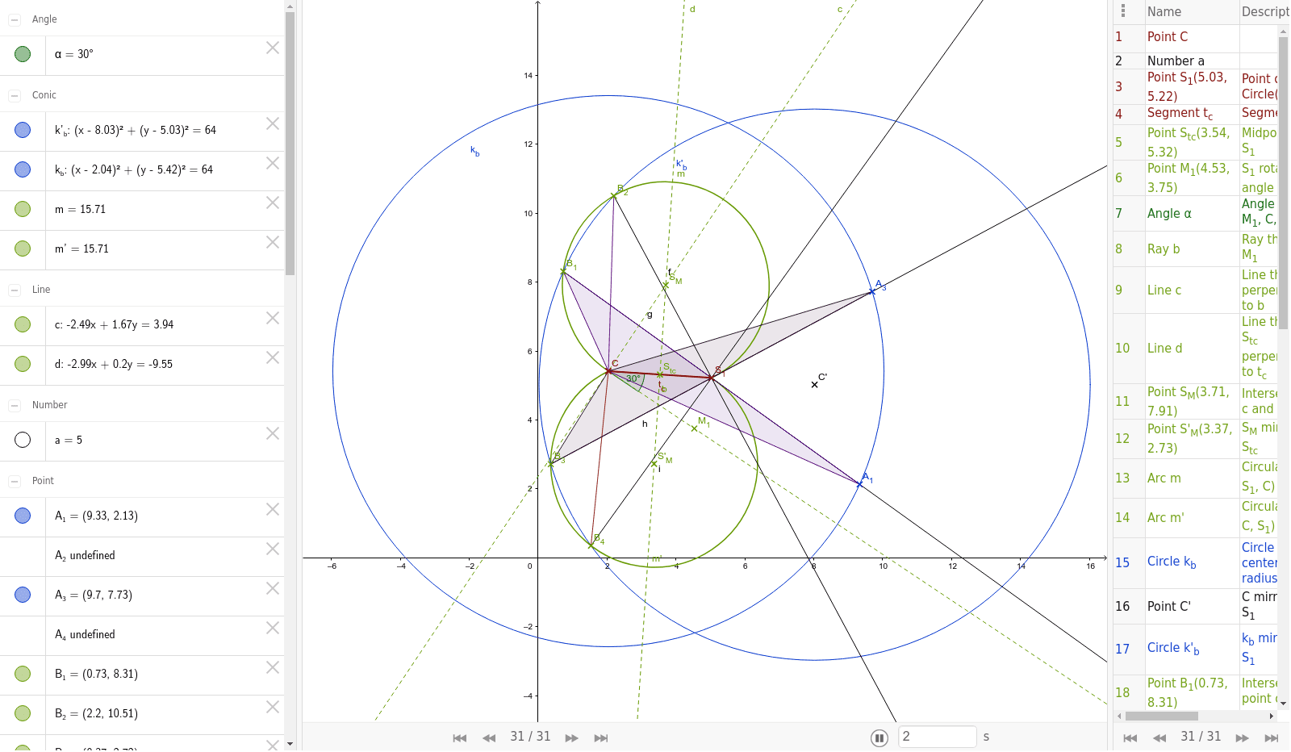Image resolution: width=1291 pixels, height=752 pixels.
Task: Toggle visibility of point A1
Action: 23,516
